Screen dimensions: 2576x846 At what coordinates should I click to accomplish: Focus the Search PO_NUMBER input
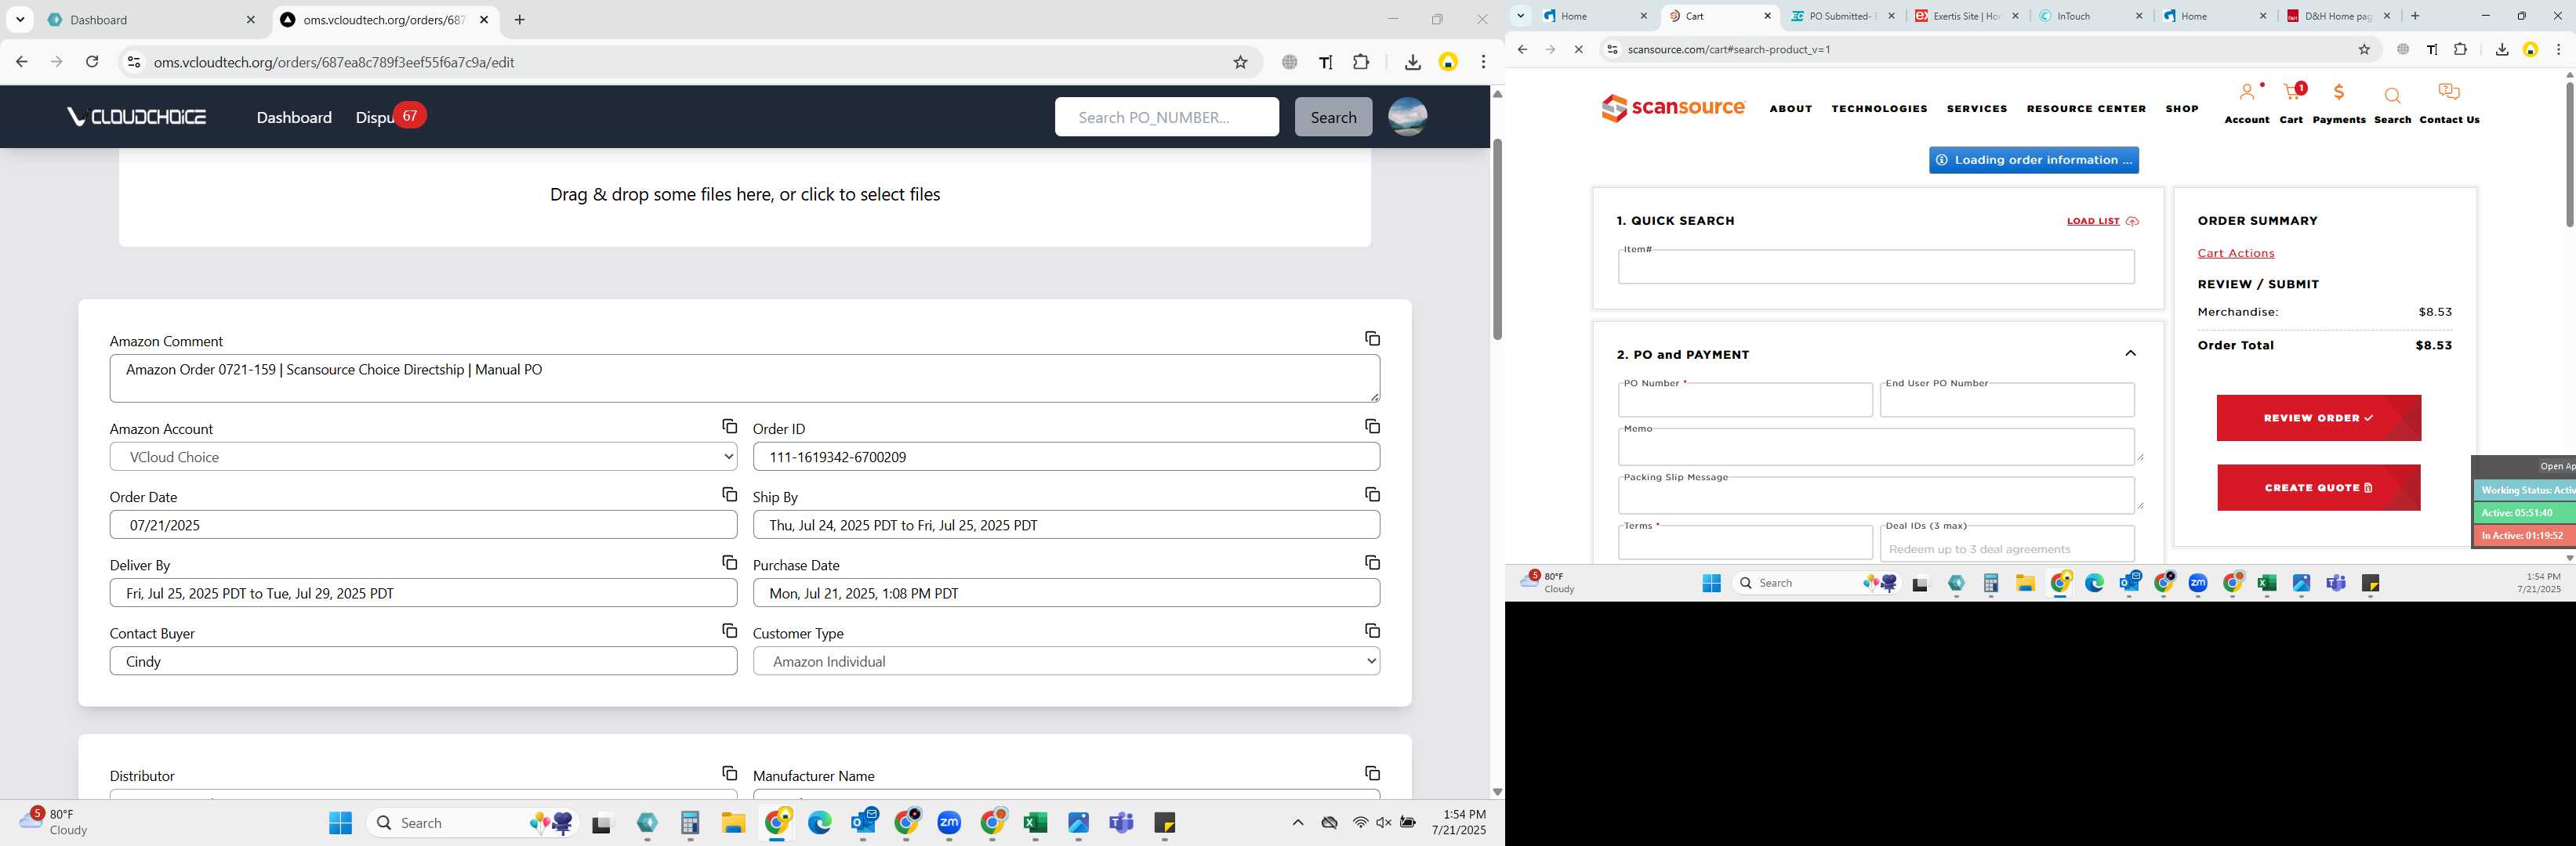tap(1166, 117)
